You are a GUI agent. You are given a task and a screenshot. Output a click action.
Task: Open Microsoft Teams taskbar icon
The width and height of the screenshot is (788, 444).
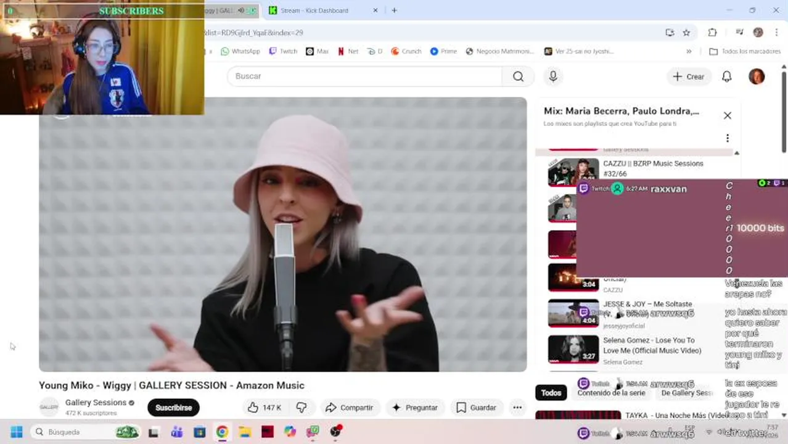[x=177, y=432]
